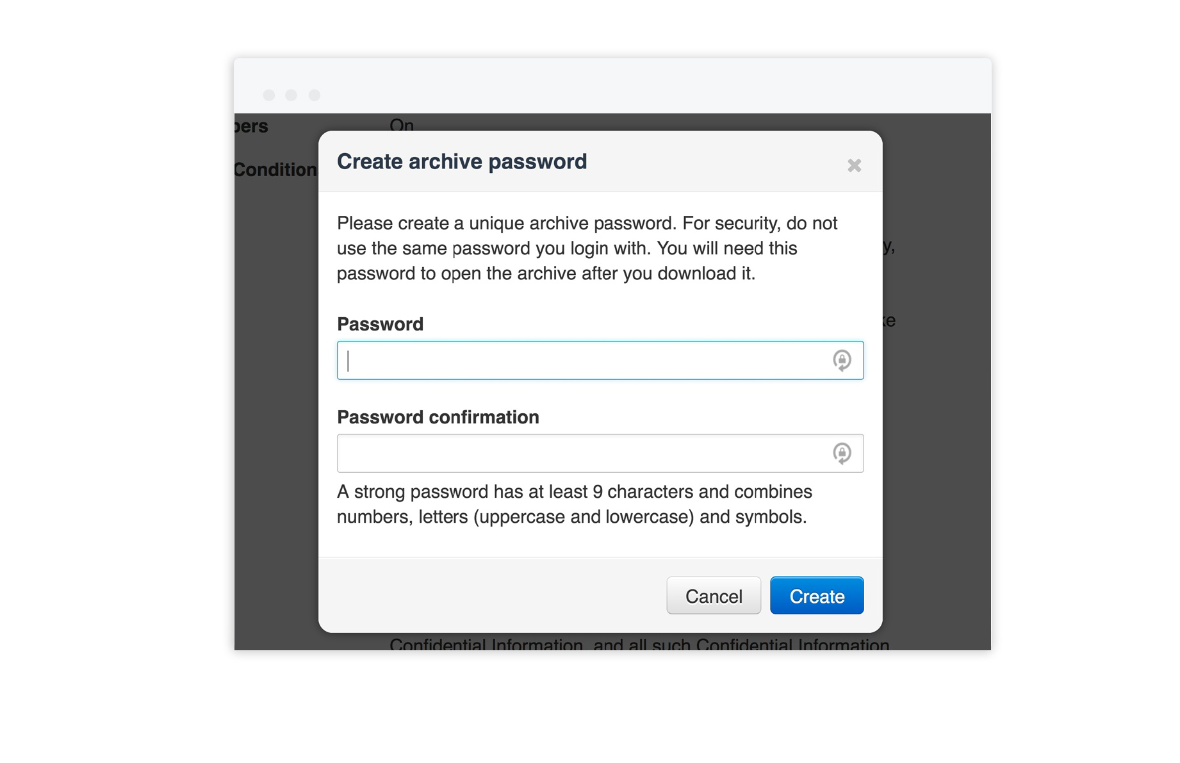Image resolution: width=1180 pixels, height=763 pixels.
Task: Focus the Password input field
Action: coord(583,361)
